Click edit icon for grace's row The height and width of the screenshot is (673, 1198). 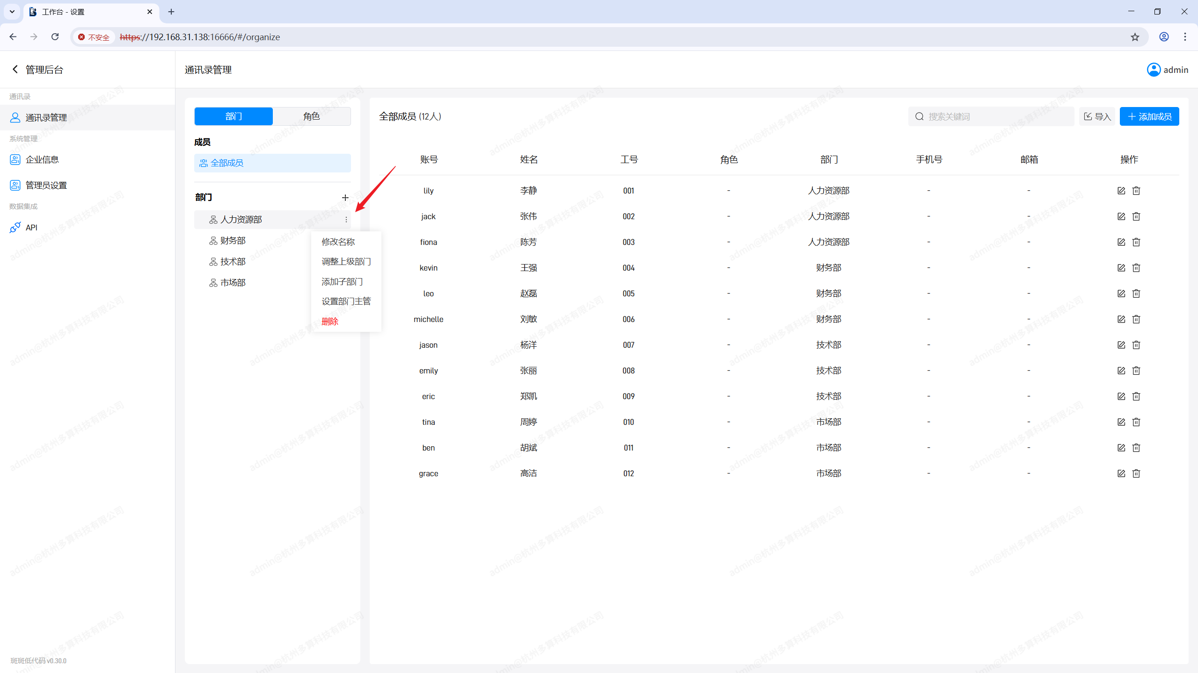(1121, 473)
